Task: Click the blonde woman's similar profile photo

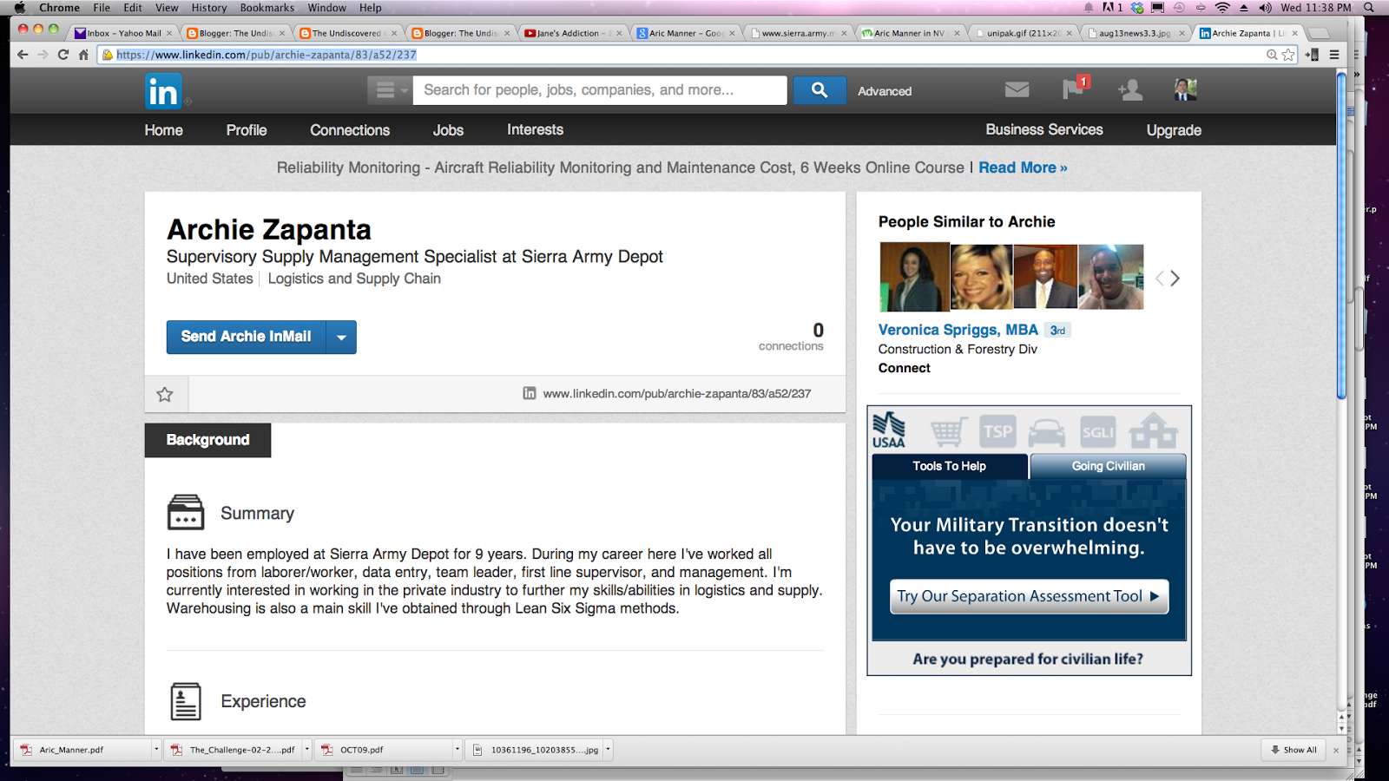Action: click(x=981, y=277)
